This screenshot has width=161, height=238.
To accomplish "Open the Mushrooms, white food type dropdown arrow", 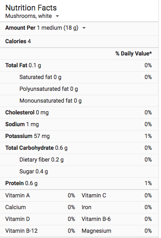I will pos(57,16).
